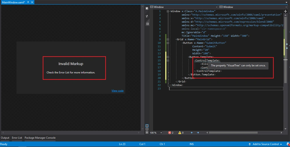290x147 pixels.
Task: Collapse the Window element at line 1
Action: pyautogui.click(x=168, y=11)
